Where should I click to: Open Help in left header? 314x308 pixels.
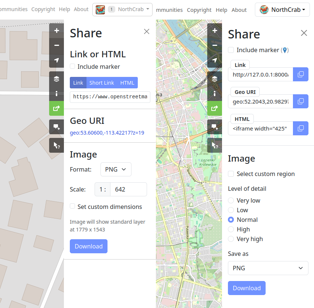coord(65,9)
